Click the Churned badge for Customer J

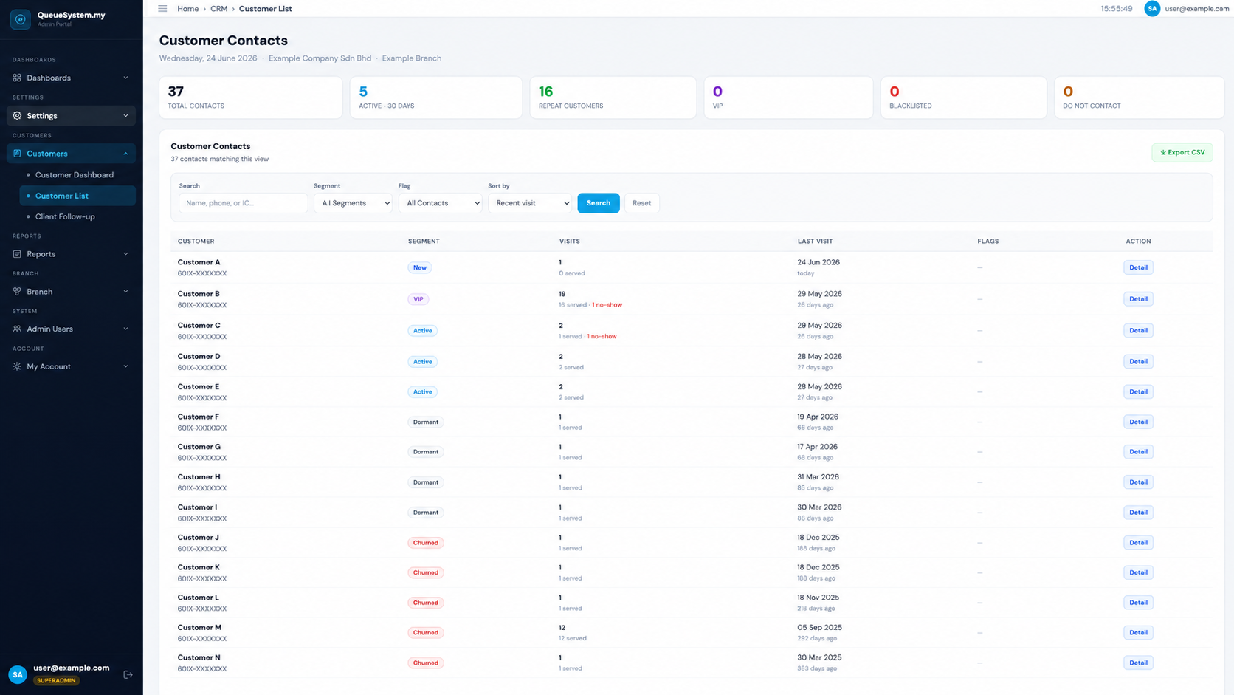pyautogui.click(x=426, y=543)
